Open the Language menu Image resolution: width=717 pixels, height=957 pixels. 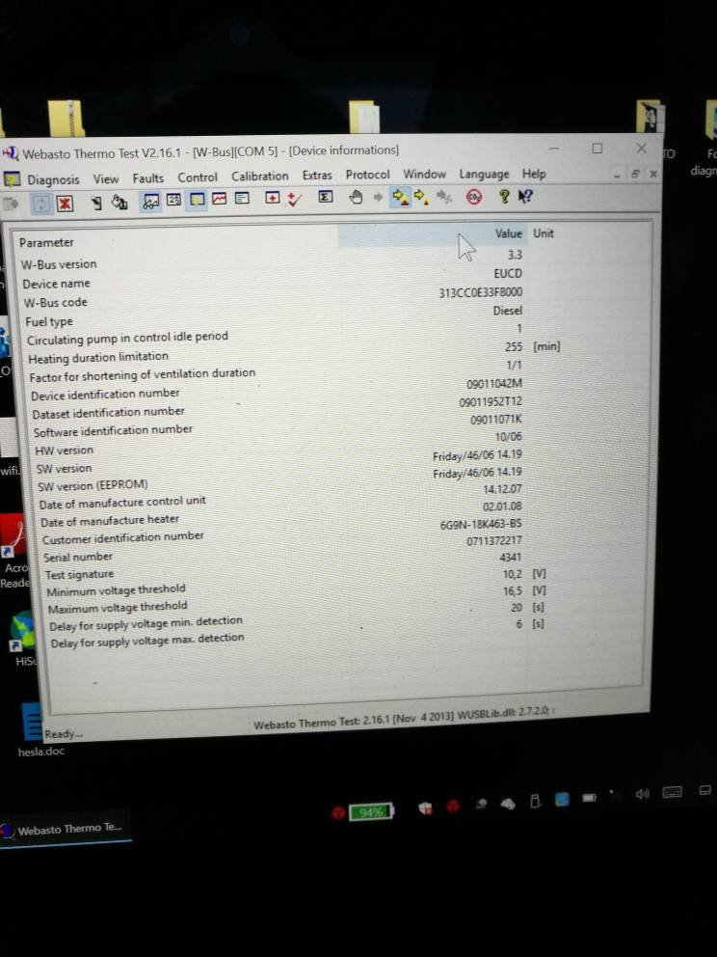pos(484,175)
